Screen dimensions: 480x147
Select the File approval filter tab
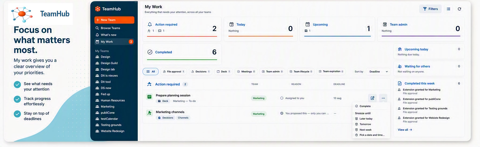(174, 72)
